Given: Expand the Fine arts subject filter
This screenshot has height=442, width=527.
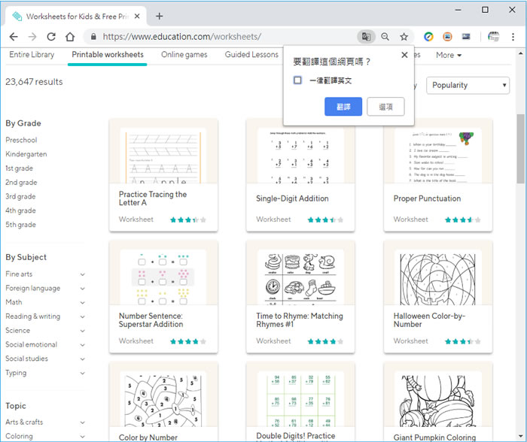Looking at the screenshot, I should click(82, 274).
